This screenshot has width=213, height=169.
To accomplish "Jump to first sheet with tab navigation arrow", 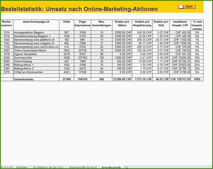I will pyautogui.click(x=2, y=167).
